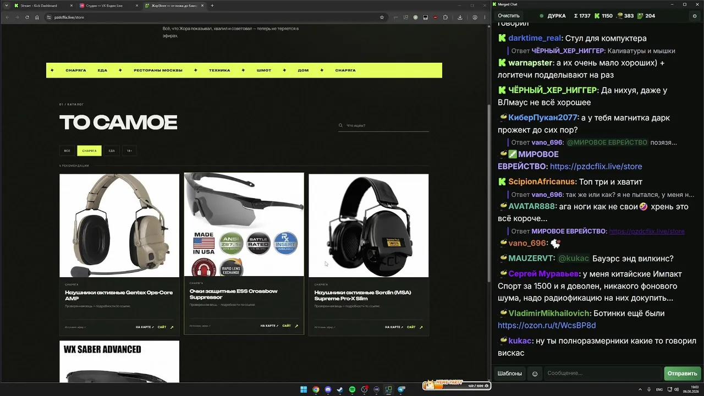This screenshot has height=396, width=704.
Task: Close the Stream - Kick Dashboard tab
Action: [x=70, y=5]
